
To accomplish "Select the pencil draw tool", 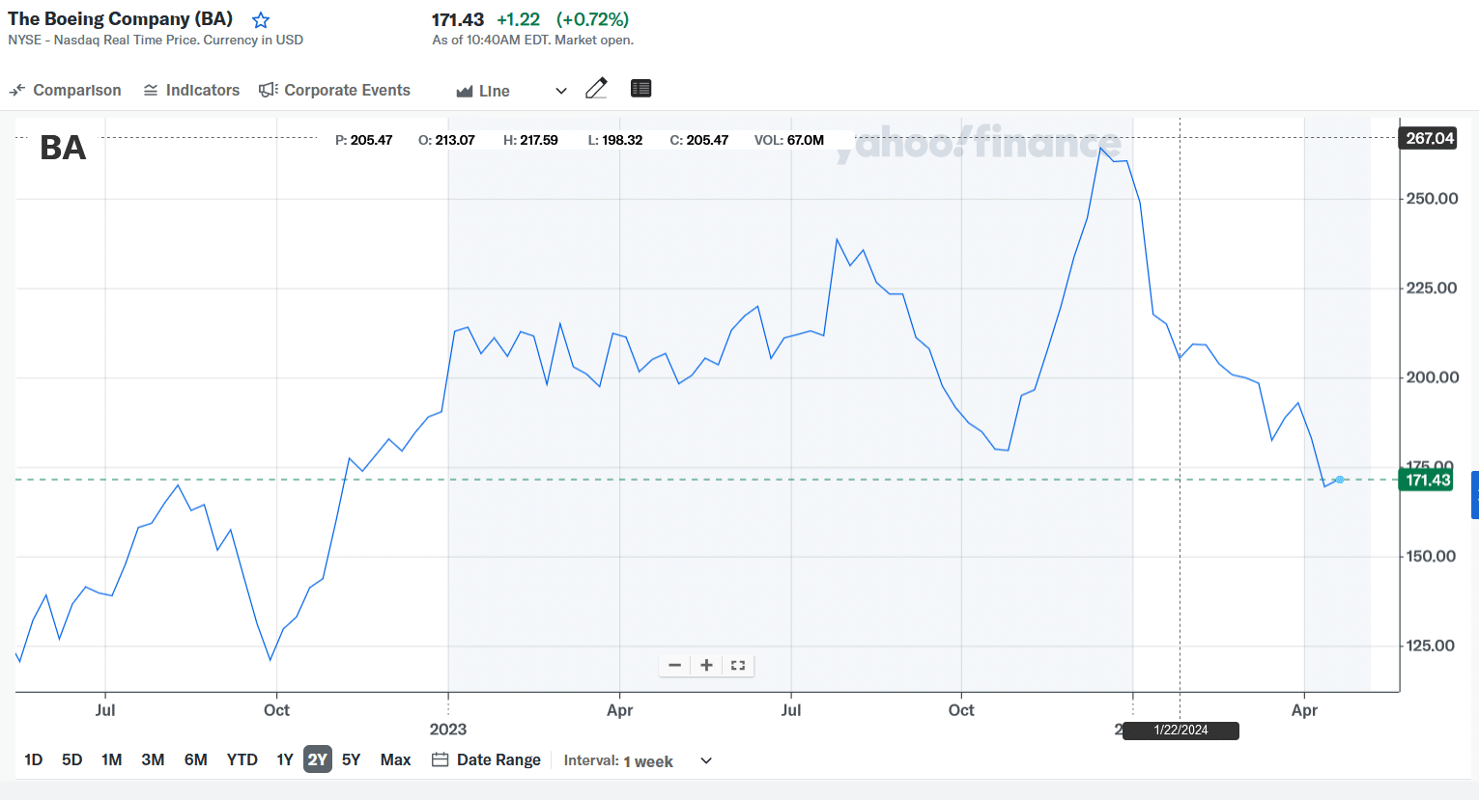I will coord(596,89).
